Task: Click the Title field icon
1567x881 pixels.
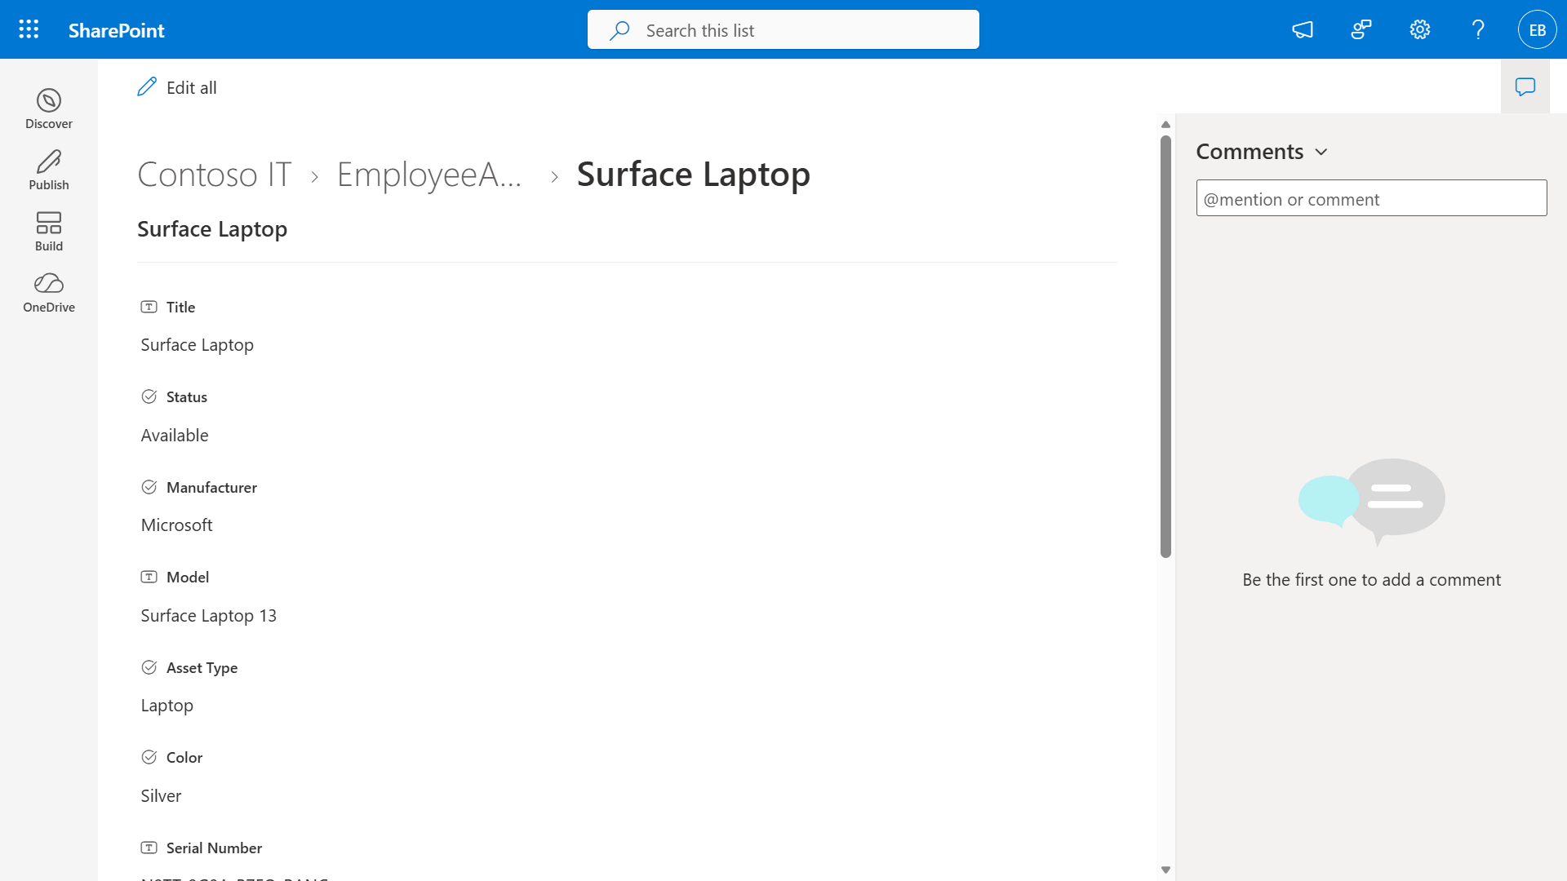Action: pos(149,308)
